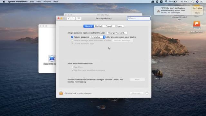206x116 pixels.
Task: Open the battery status menu
Action: pyautogui.click(x=173, y=2)
